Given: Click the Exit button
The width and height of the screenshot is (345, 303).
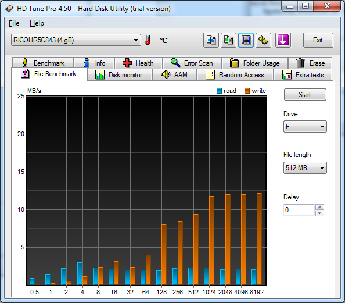Looking at the screenshot, I should pos(318,40).
